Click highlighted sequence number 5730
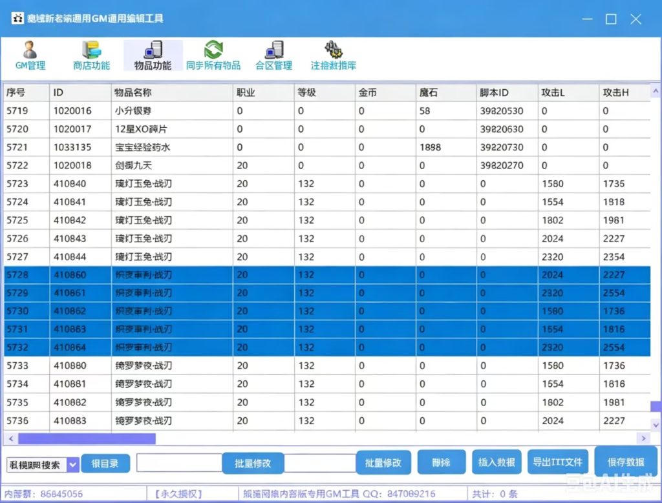The image size is (662, 503). (27, 311)
